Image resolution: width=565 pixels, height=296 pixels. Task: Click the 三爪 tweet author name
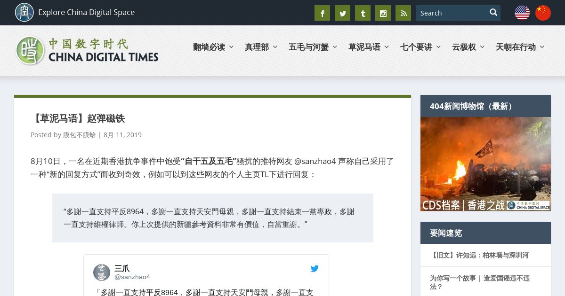pyautogui.click(x=122, y=268)
